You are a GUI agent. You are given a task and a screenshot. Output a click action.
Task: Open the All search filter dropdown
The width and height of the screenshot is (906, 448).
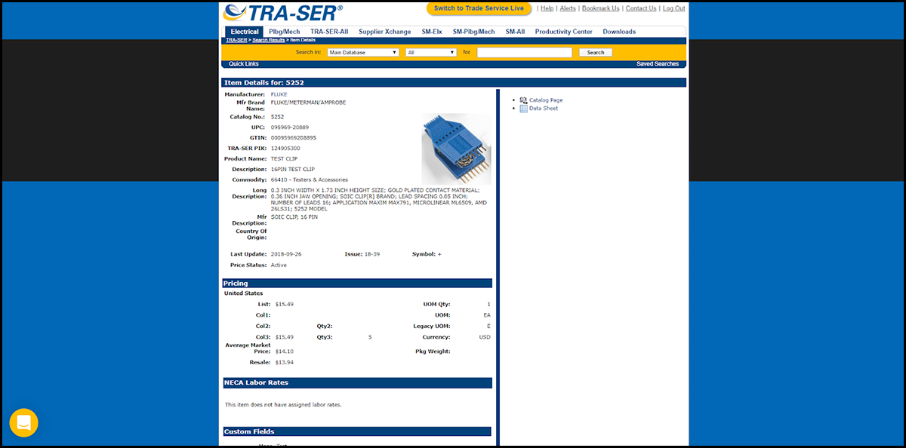pos(431,53)
